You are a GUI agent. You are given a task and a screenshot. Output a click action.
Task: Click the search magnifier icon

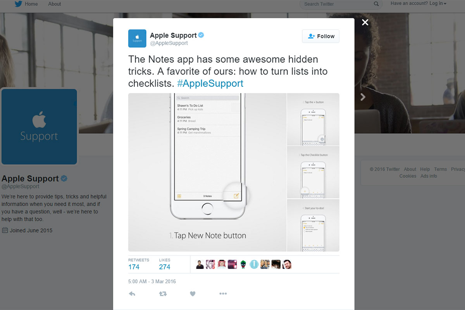pyautogui.click(x=376, y=4)
